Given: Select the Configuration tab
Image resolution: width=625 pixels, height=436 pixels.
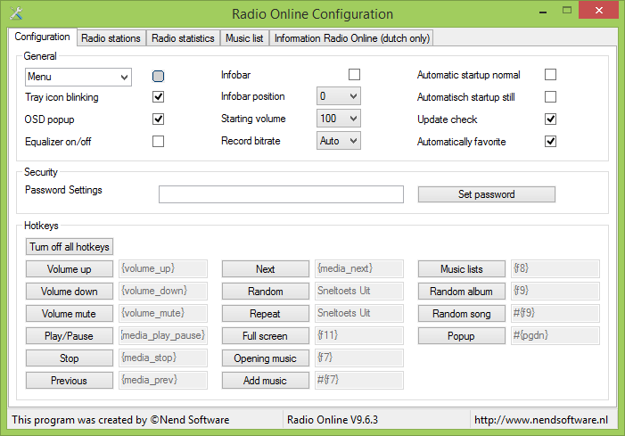Looking at the screenshot, I should click(x=42, y=37).
